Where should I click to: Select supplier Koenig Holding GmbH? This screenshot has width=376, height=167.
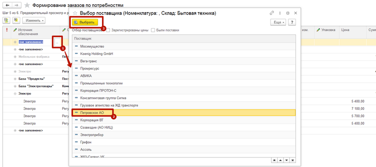pyautogui.click(x=184, y=54)
